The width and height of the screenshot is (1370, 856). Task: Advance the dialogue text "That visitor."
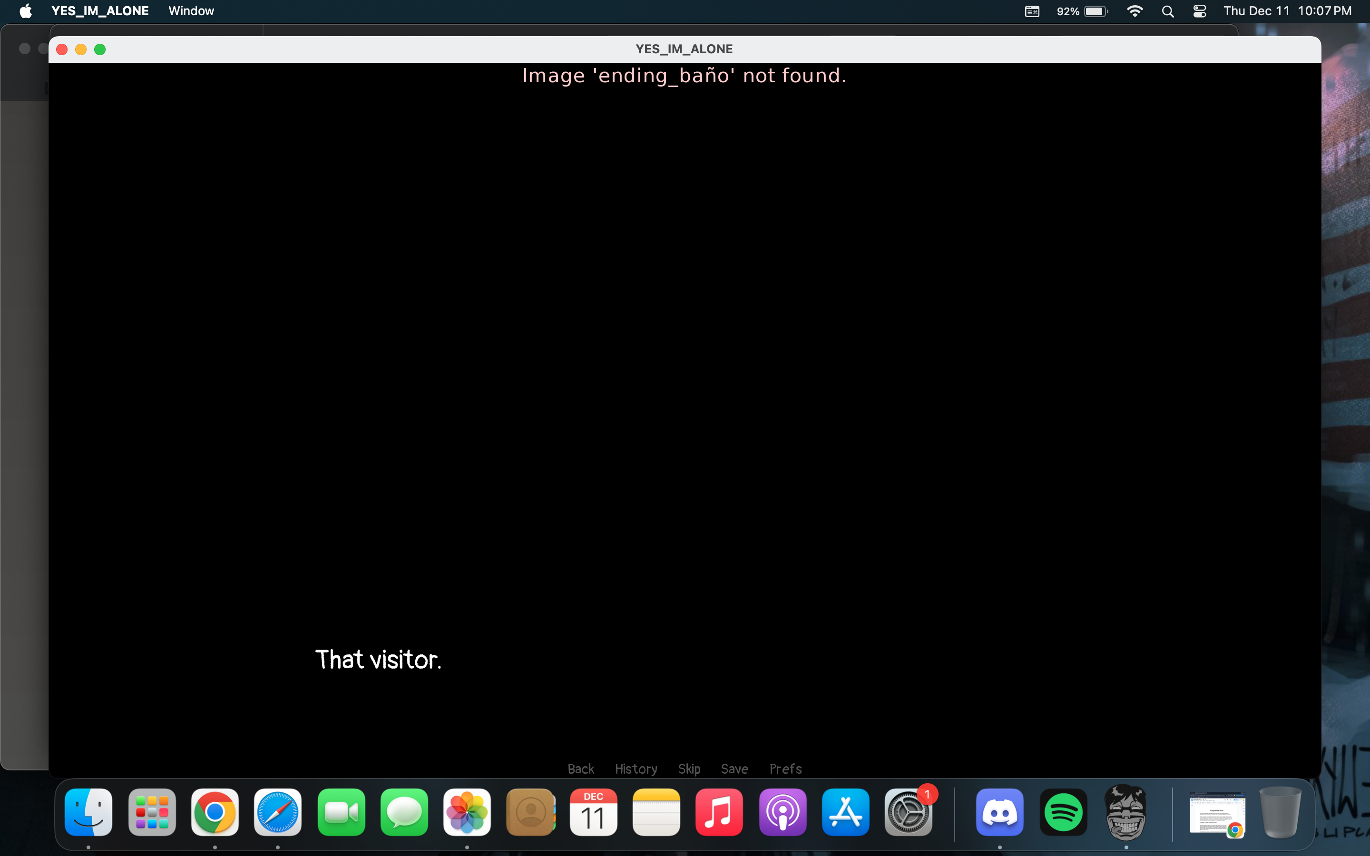[378, 660]
